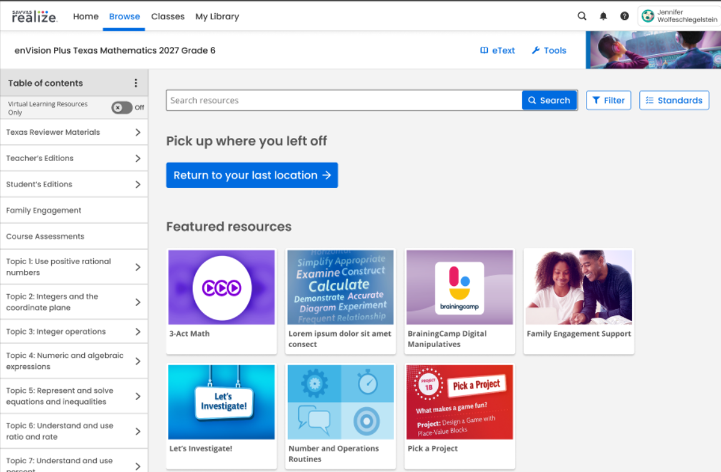Open the eText link

tap(497, 51)
